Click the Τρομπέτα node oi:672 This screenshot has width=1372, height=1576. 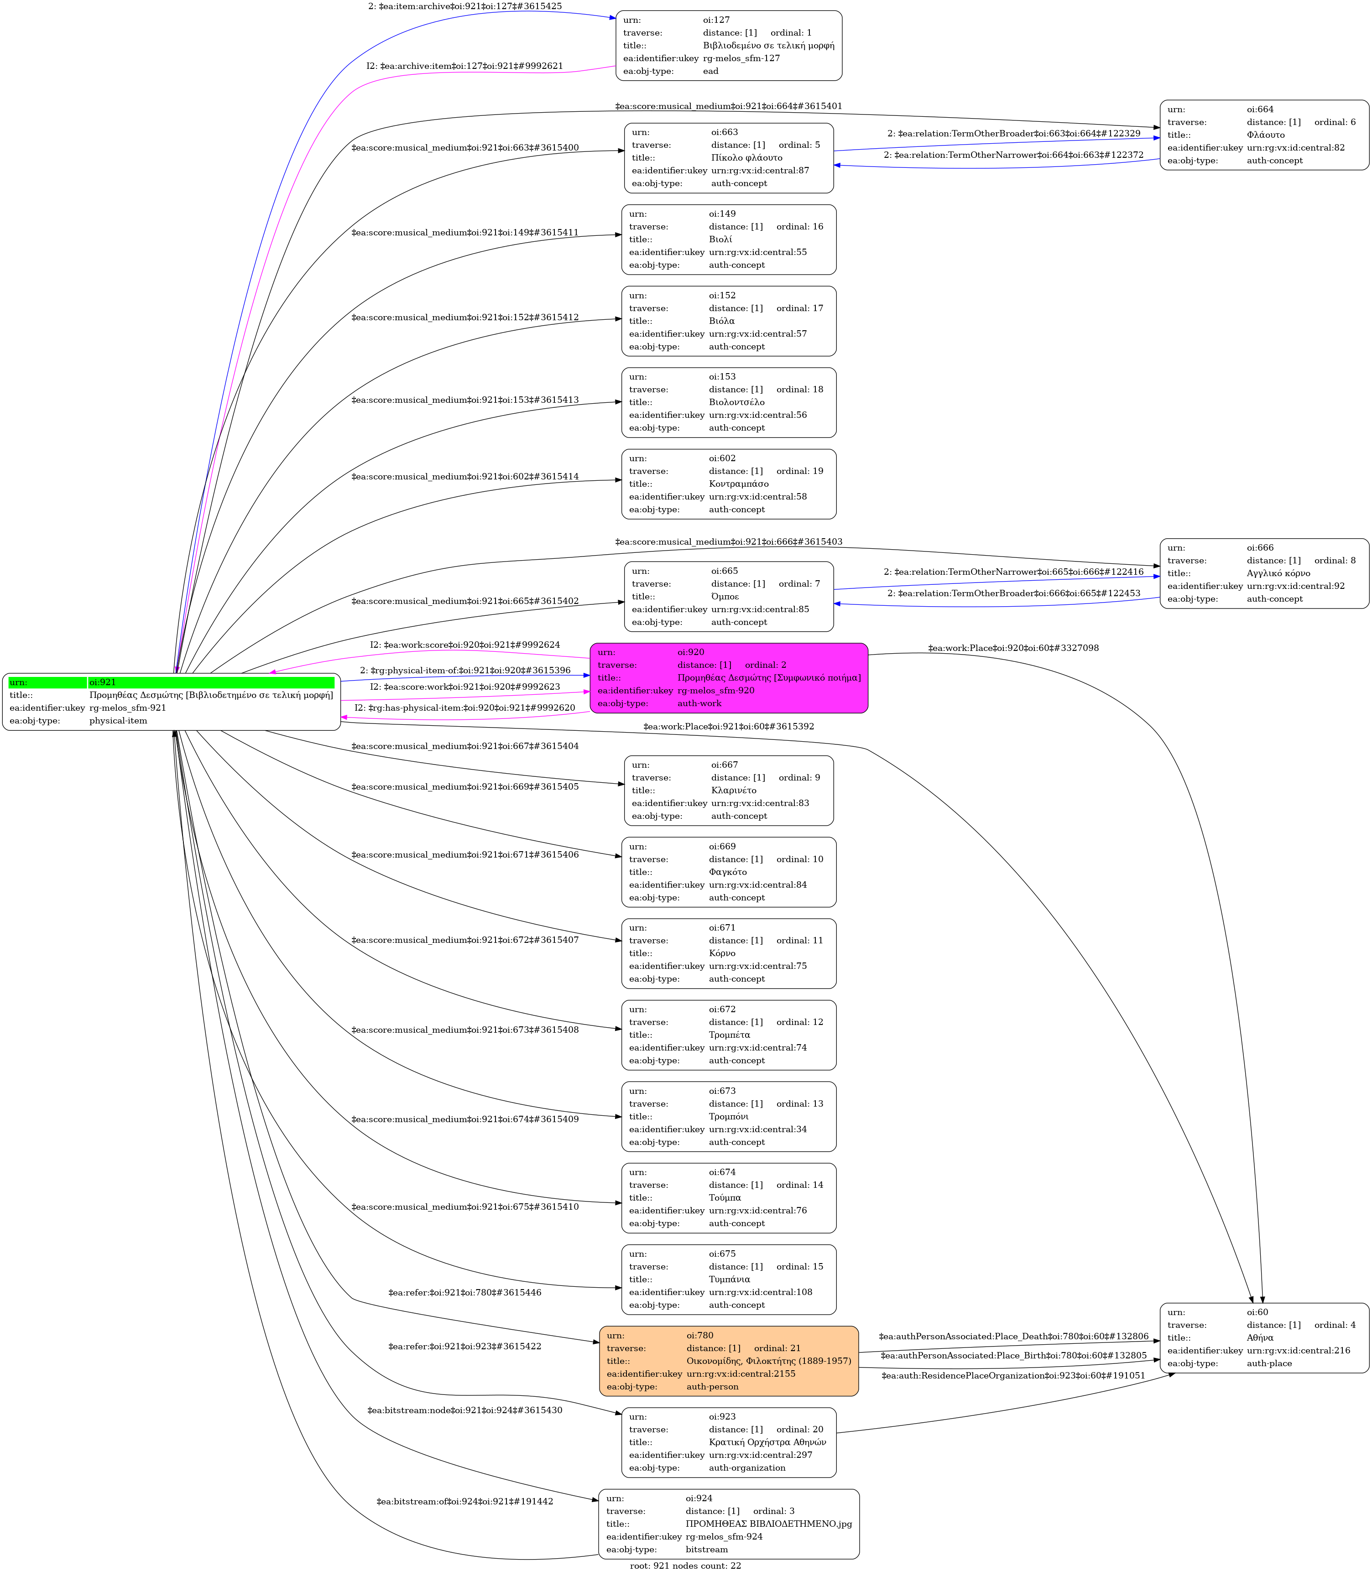click(x=728, y=1035)
